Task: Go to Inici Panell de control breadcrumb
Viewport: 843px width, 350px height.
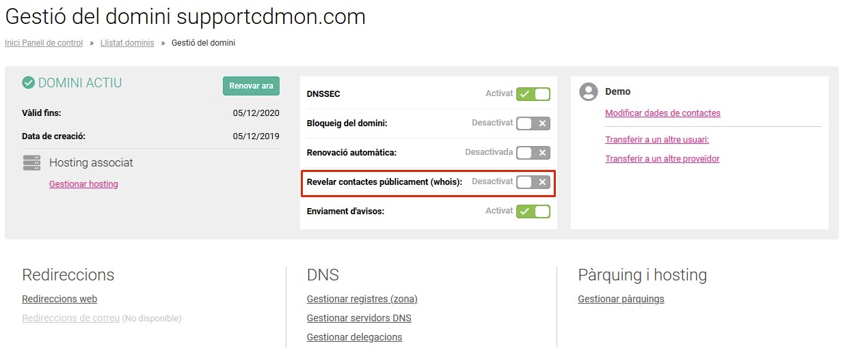Action: click(44, 43)
